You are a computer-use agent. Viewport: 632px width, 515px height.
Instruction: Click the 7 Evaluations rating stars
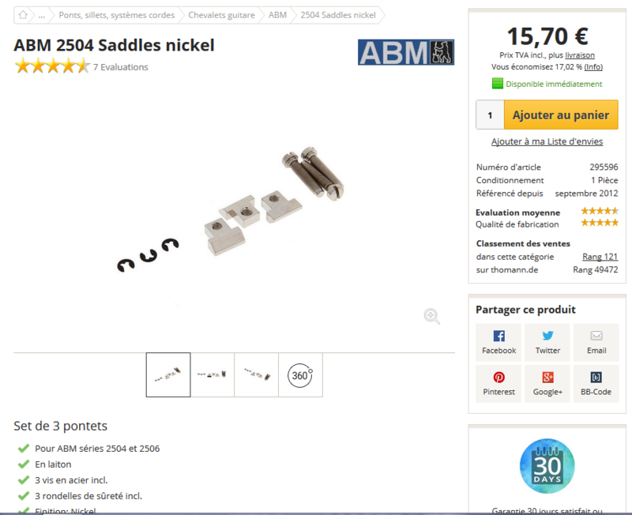pyautogui.click(x=52, y=66)
